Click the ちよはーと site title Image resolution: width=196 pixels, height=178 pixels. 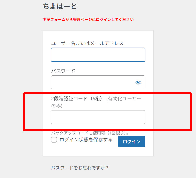click(60, 6)
